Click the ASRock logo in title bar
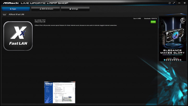Screen dimensions: 188x106 point(11,3)
